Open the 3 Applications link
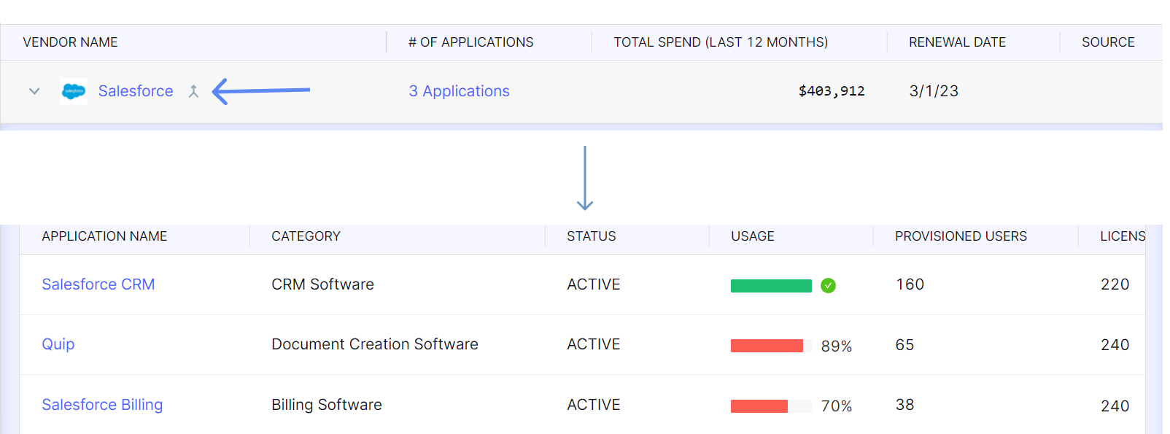This screenshot has height=434, width=1170. point(459,91)
